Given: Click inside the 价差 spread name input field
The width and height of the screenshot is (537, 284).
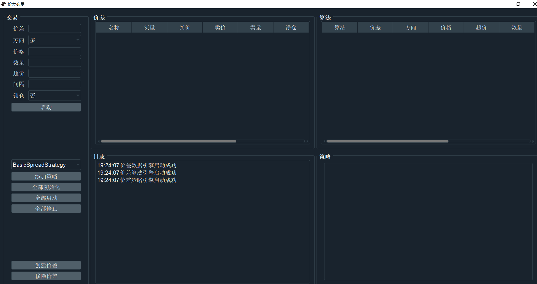Looking at the screenshot, I should 54,28.
